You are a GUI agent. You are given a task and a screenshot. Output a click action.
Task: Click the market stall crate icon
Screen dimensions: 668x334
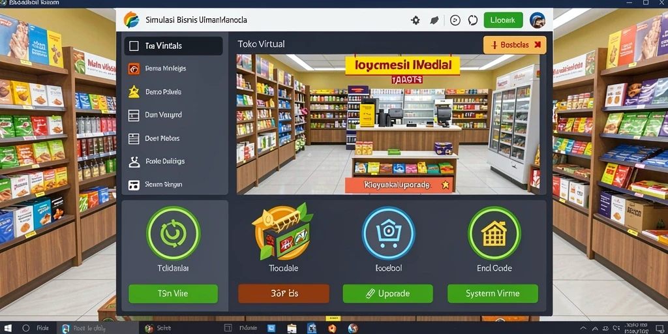point(282,232)
